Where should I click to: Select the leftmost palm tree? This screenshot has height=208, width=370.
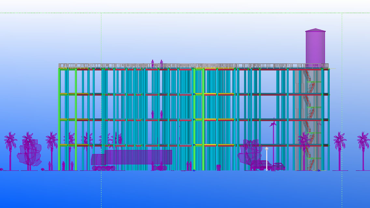(x=10, y=151)
